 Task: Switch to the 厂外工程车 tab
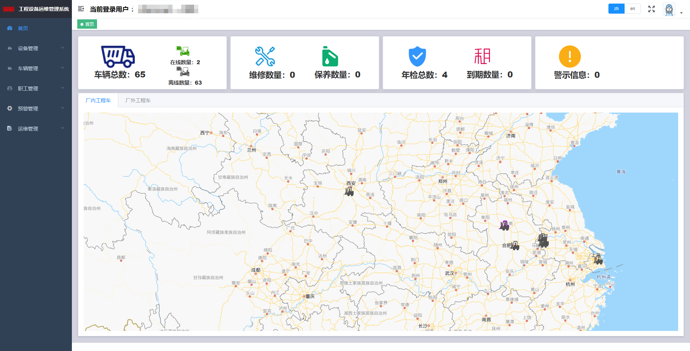tap(138, 100)
